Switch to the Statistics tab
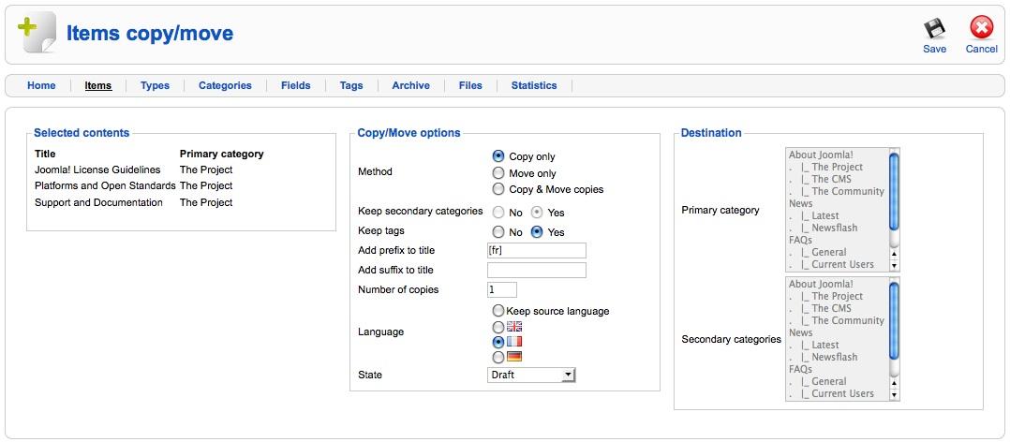1010x442 pixels. [534, 85]
